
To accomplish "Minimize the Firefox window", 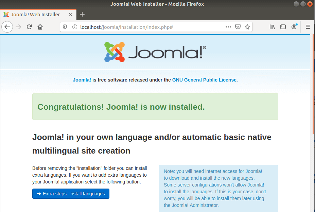I will click(296, 4).
